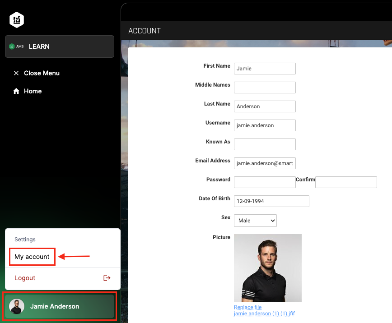Click the Replace file link
Screen dimensions: 392x323
(x=247, y=307)
